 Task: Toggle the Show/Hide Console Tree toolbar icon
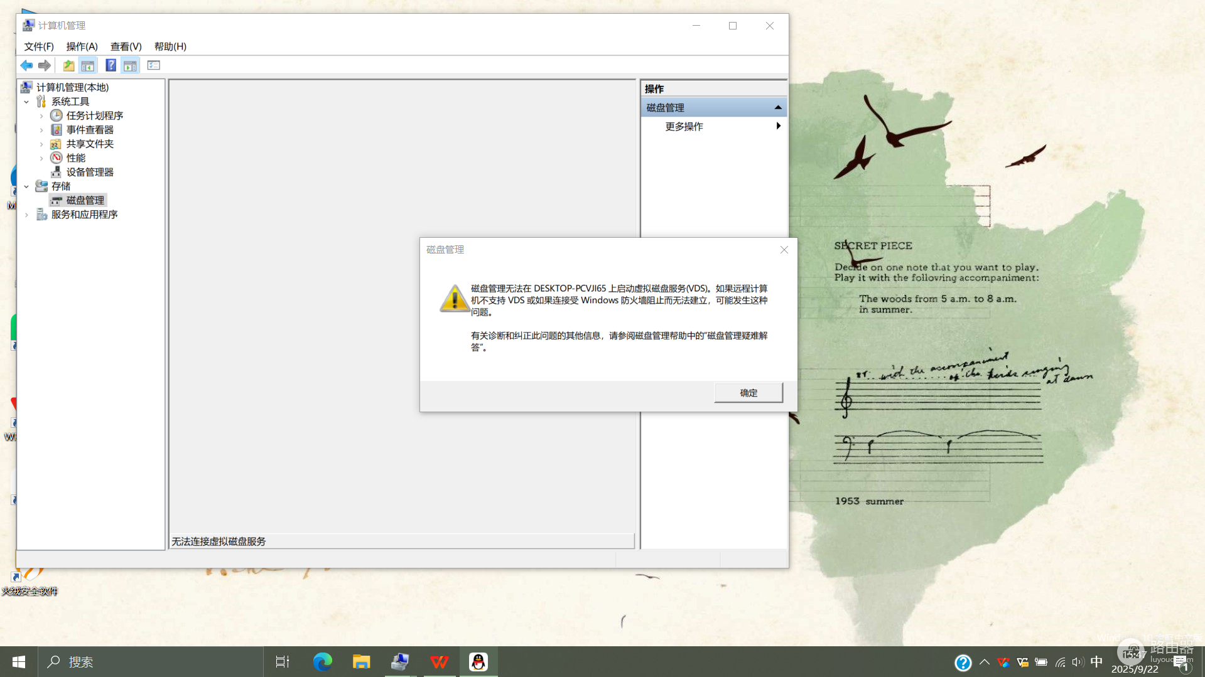tap(88, 65)
